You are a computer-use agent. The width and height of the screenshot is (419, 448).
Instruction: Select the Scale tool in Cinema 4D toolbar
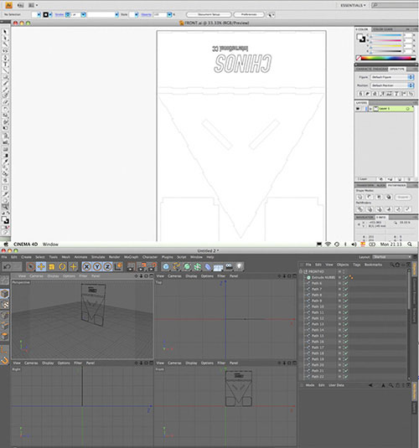52,266
